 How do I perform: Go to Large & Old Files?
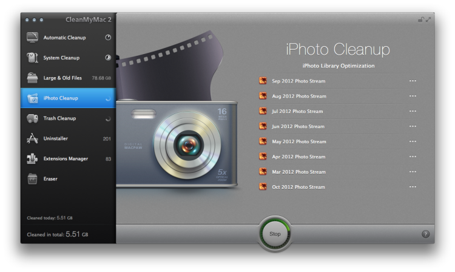pos(68,78)
